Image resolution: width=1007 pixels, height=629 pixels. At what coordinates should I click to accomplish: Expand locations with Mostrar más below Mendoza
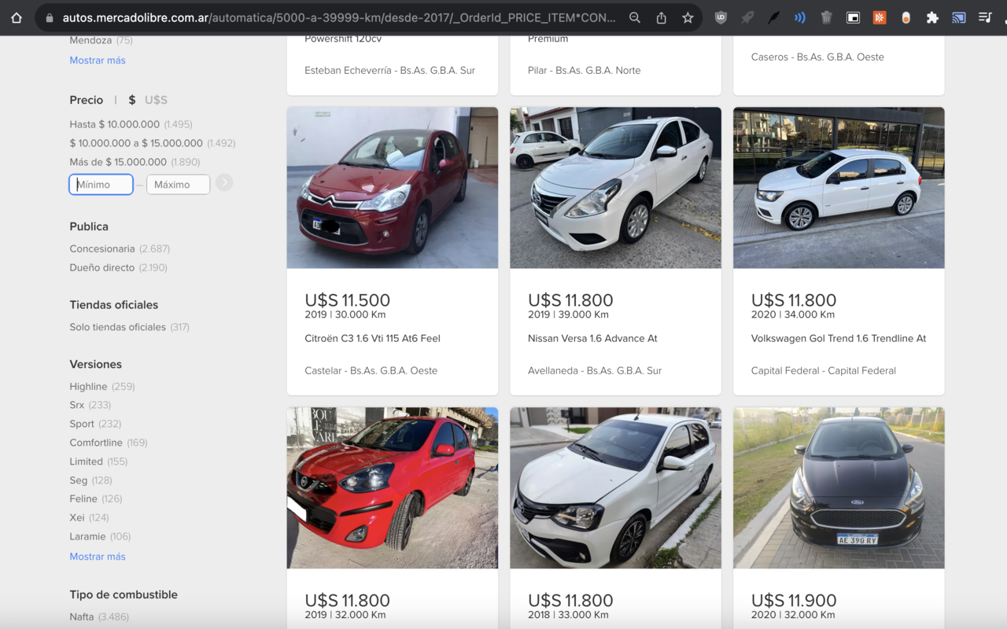tap(98, 61)
